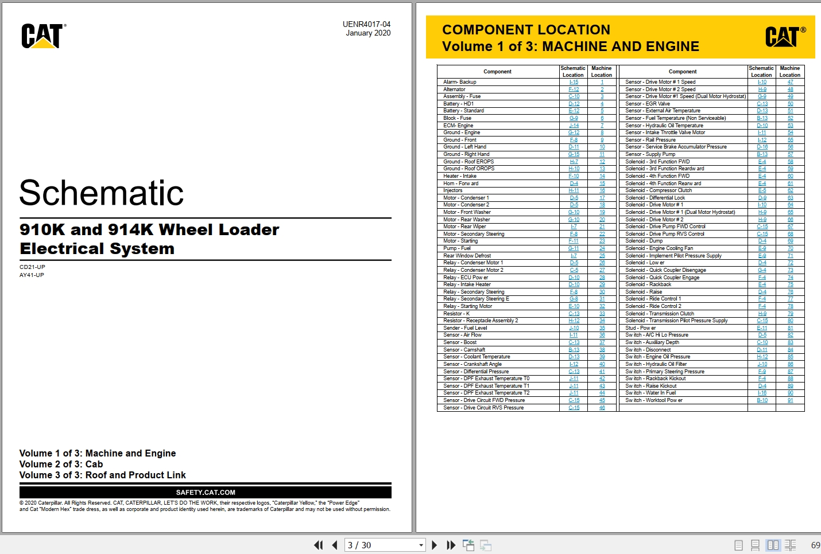Viewport: 821px width, 554px height.
Task: Open schematic location H-9 for Solenoid - Transmission Clutch
Action: (762, 314)
